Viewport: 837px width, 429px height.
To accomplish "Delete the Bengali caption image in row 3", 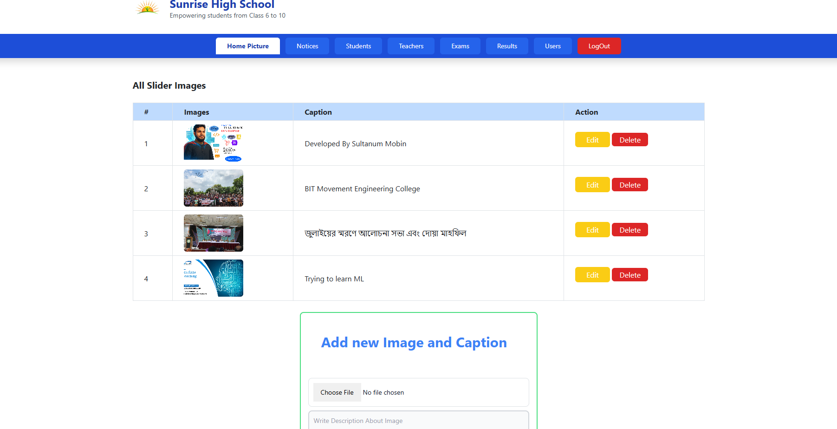I will [630, 230].
